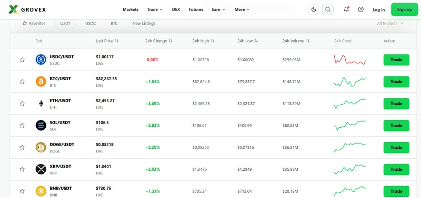Favorite the USDC/USDT pair star

click(22, 60)
